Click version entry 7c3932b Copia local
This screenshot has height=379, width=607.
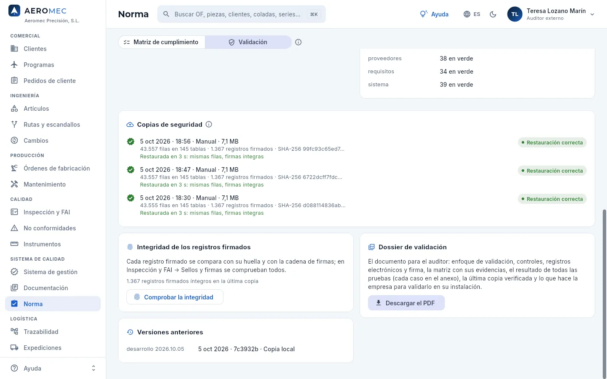pos(247,349)
